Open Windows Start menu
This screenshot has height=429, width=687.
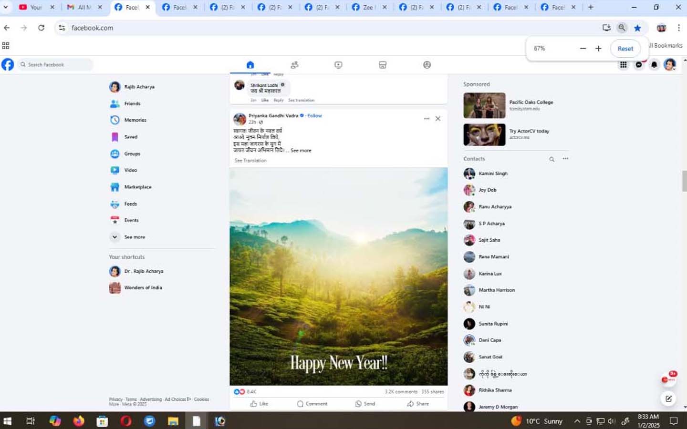click(7, 421)
